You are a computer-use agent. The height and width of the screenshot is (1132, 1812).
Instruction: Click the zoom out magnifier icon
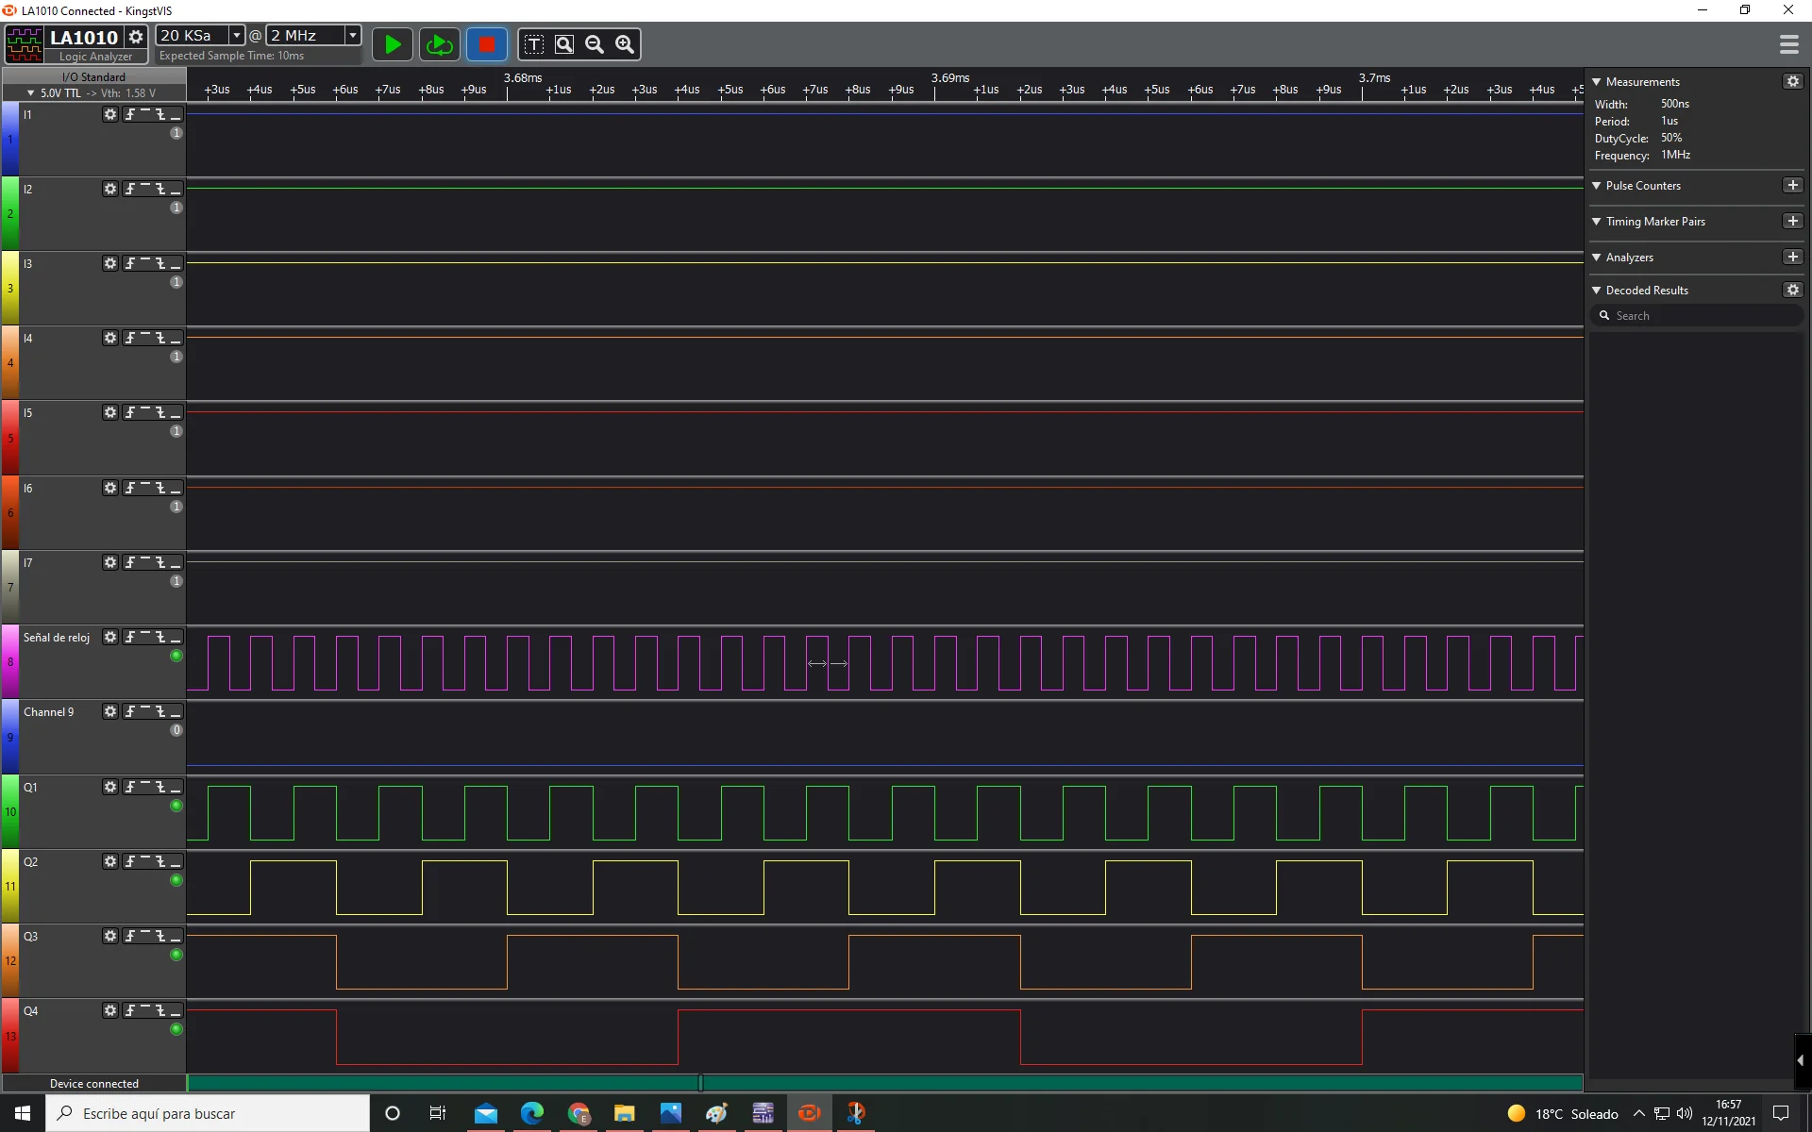point(595,44)
